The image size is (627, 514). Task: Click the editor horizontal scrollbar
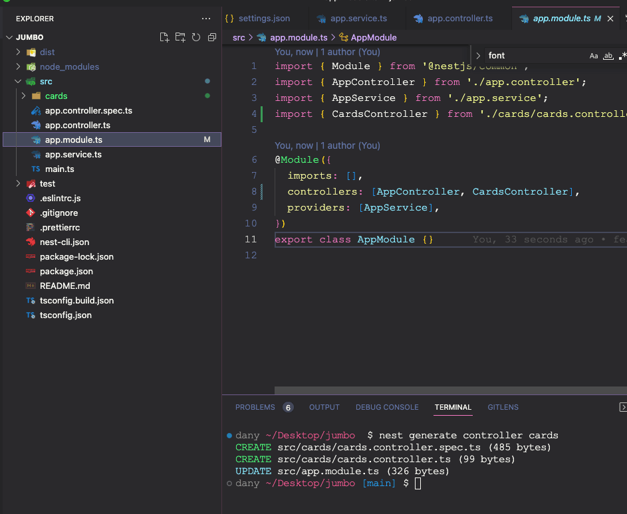pyautogui.click(x=450, y=390)
